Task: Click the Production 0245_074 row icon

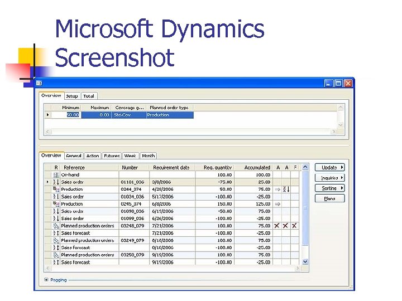Action: click(56, 204)
